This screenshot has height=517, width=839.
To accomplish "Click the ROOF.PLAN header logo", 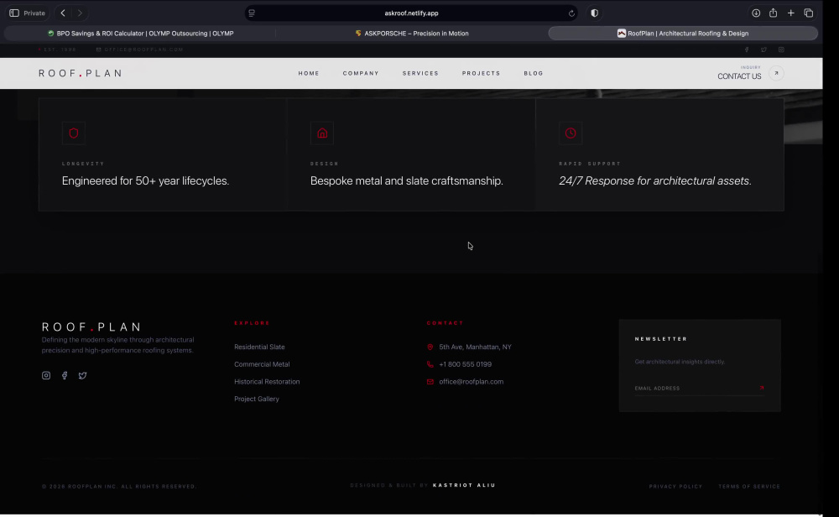I will (x=81, y=73).
